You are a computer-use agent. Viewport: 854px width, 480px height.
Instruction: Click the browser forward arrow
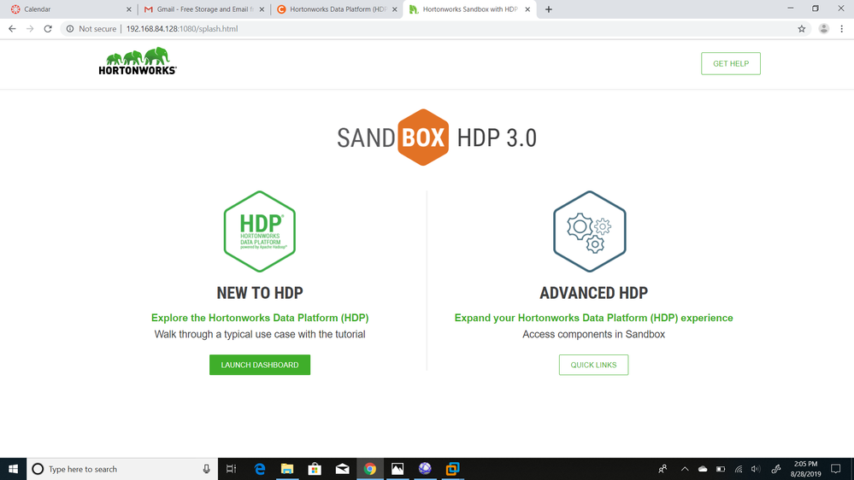click(30, 29)
